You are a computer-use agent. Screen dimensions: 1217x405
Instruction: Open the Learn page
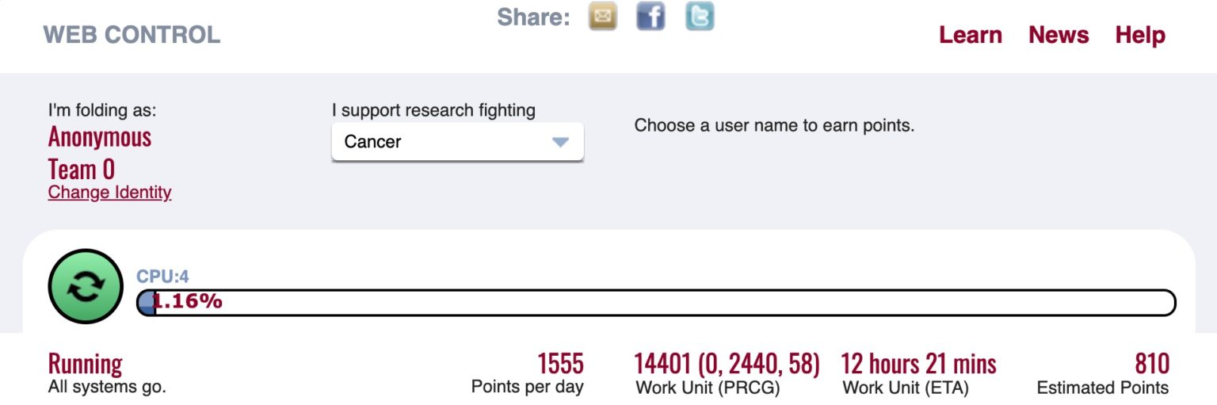click(971, 35)
